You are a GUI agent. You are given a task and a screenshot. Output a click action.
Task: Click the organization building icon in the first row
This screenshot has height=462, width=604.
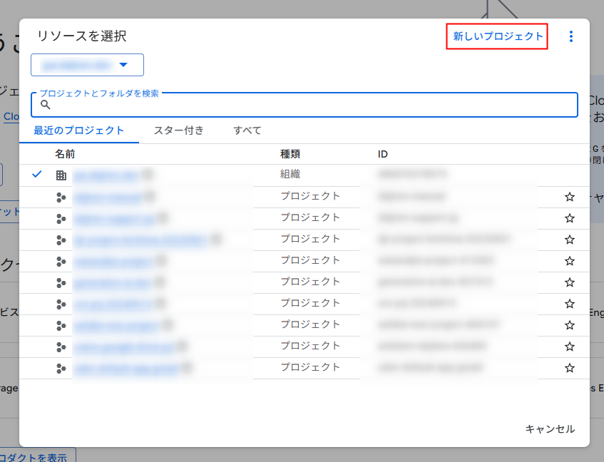click(61, 175)
